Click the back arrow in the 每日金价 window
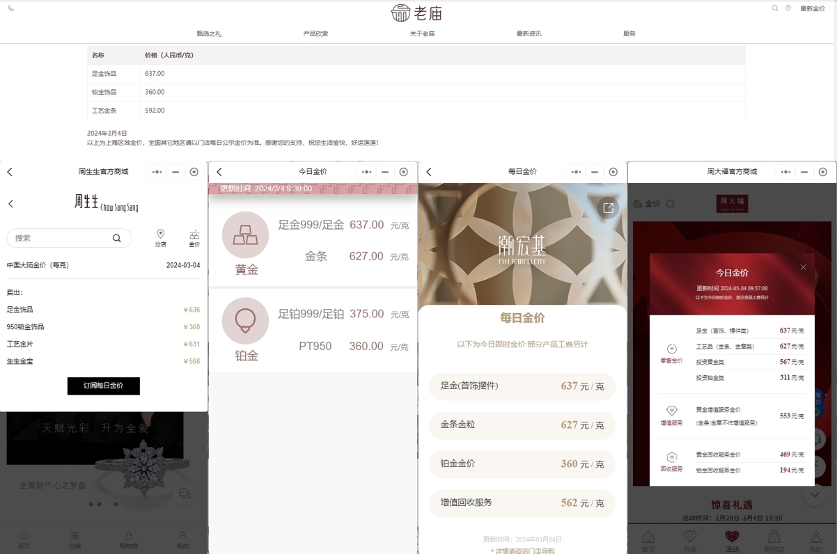Viewport: 837px width, 554px height. [429, 172]
